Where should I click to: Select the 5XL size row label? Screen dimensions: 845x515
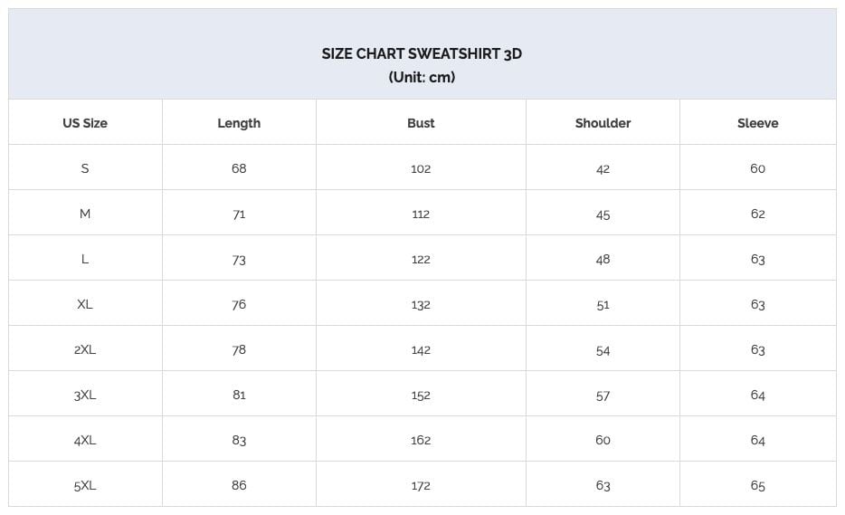click(x=85, y=485)
